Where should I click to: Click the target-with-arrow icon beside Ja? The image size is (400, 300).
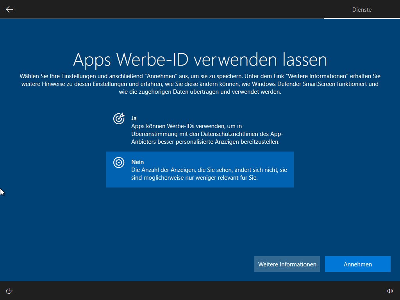(x=119, y=119)
